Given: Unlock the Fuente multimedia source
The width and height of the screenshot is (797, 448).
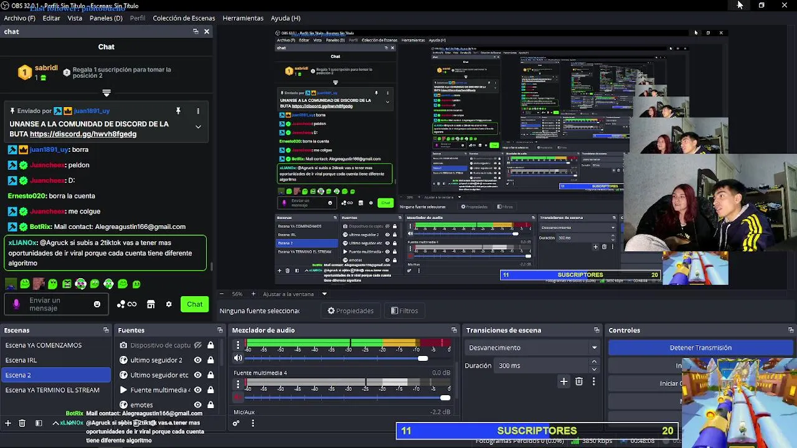Looking at the screenshot, I should pos(210,390).
